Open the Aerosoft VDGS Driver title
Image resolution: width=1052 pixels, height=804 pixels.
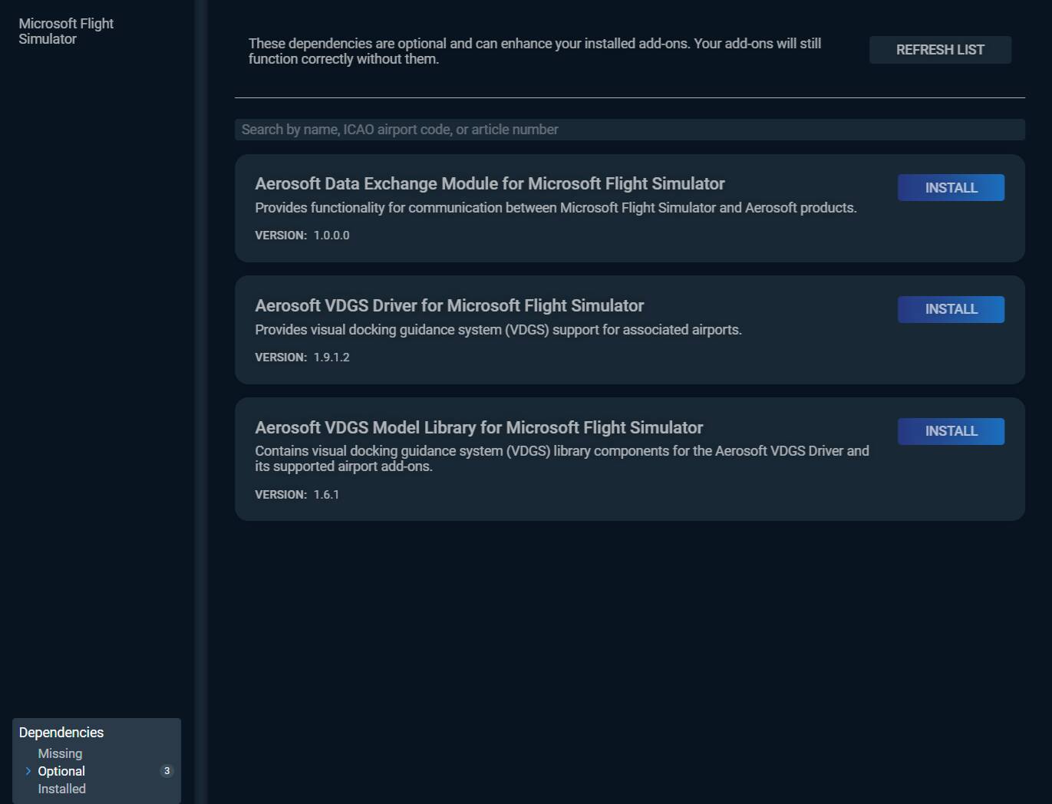[449, 306]
